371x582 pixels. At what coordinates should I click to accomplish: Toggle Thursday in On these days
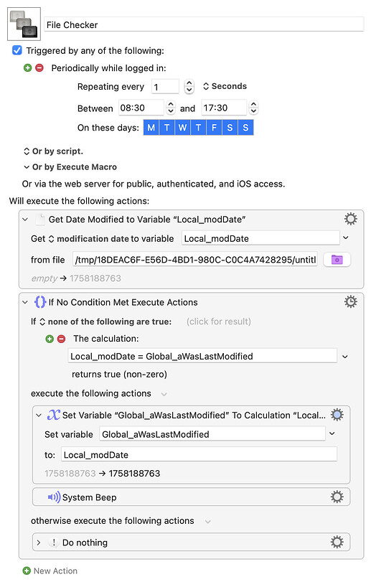199,127
